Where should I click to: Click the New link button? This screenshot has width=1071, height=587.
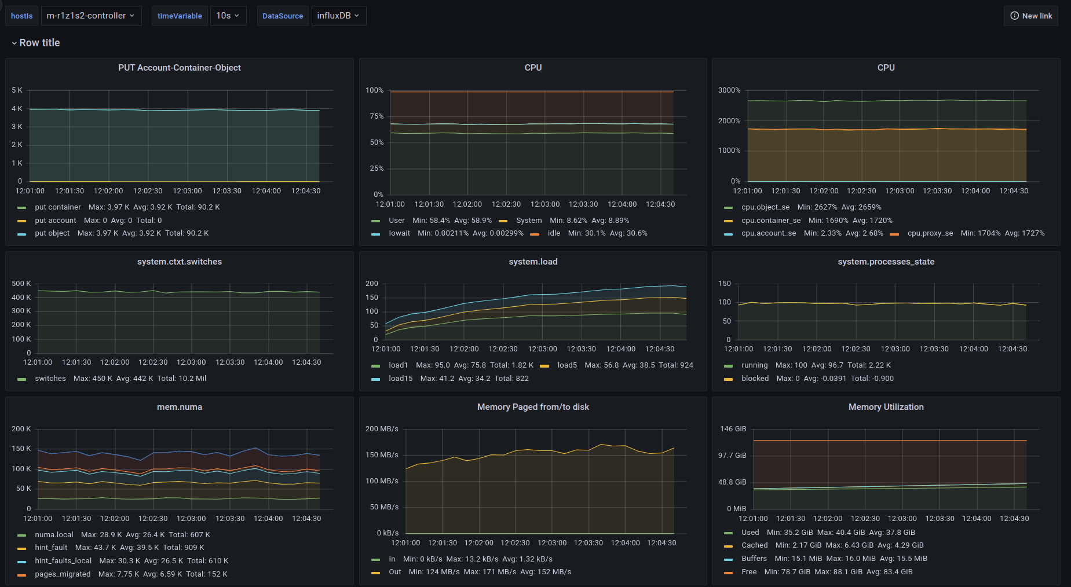(1031, 16)
